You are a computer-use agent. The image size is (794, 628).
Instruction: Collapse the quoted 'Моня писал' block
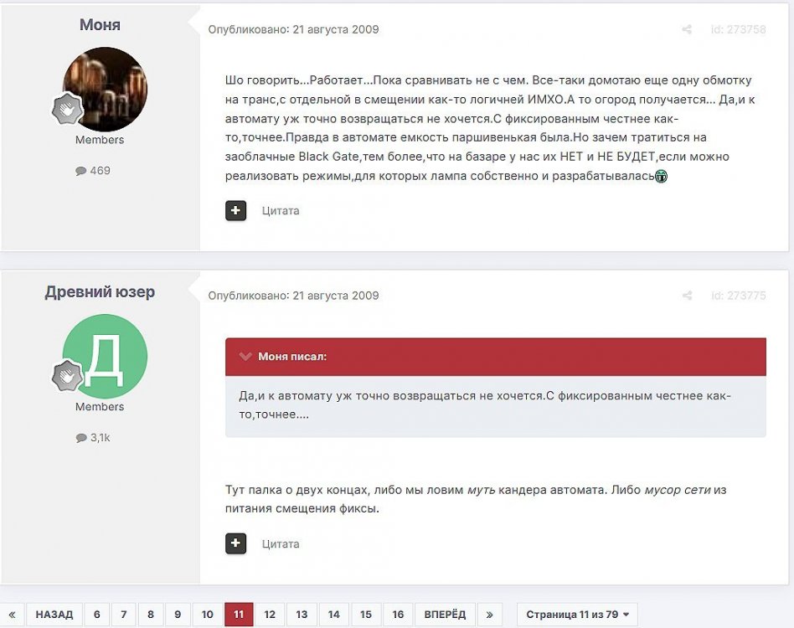245,356
